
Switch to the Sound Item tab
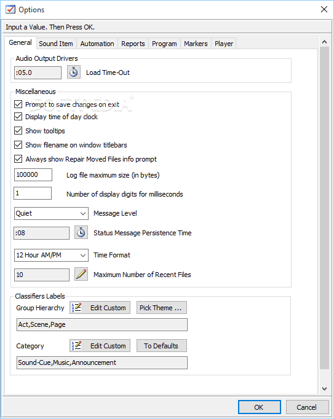tap(56, 44)
